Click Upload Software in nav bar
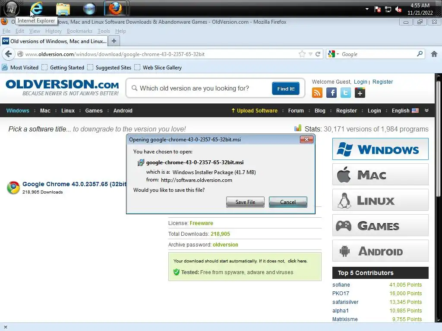The image size is (442, 331). coord(254,111)
